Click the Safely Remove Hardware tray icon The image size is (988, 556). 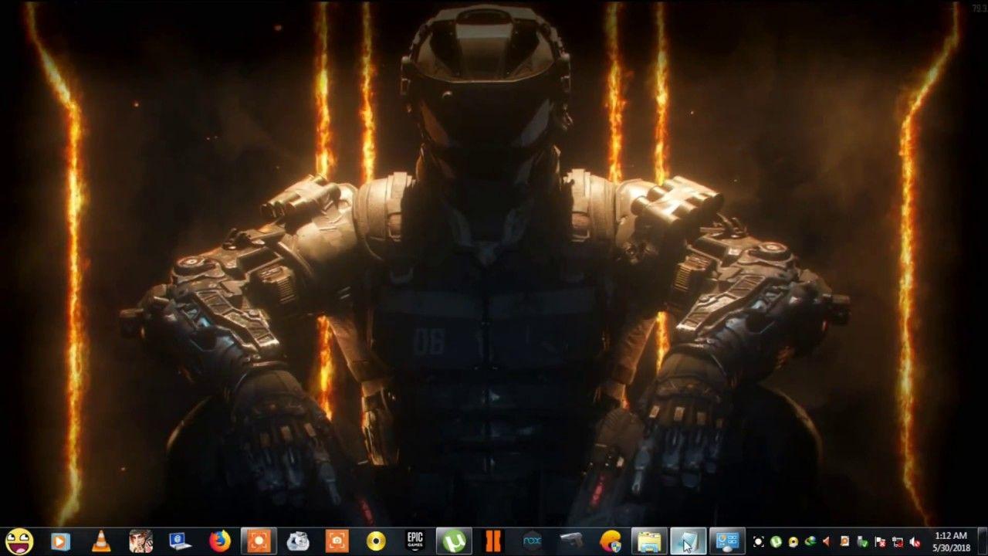pos(861,541)
